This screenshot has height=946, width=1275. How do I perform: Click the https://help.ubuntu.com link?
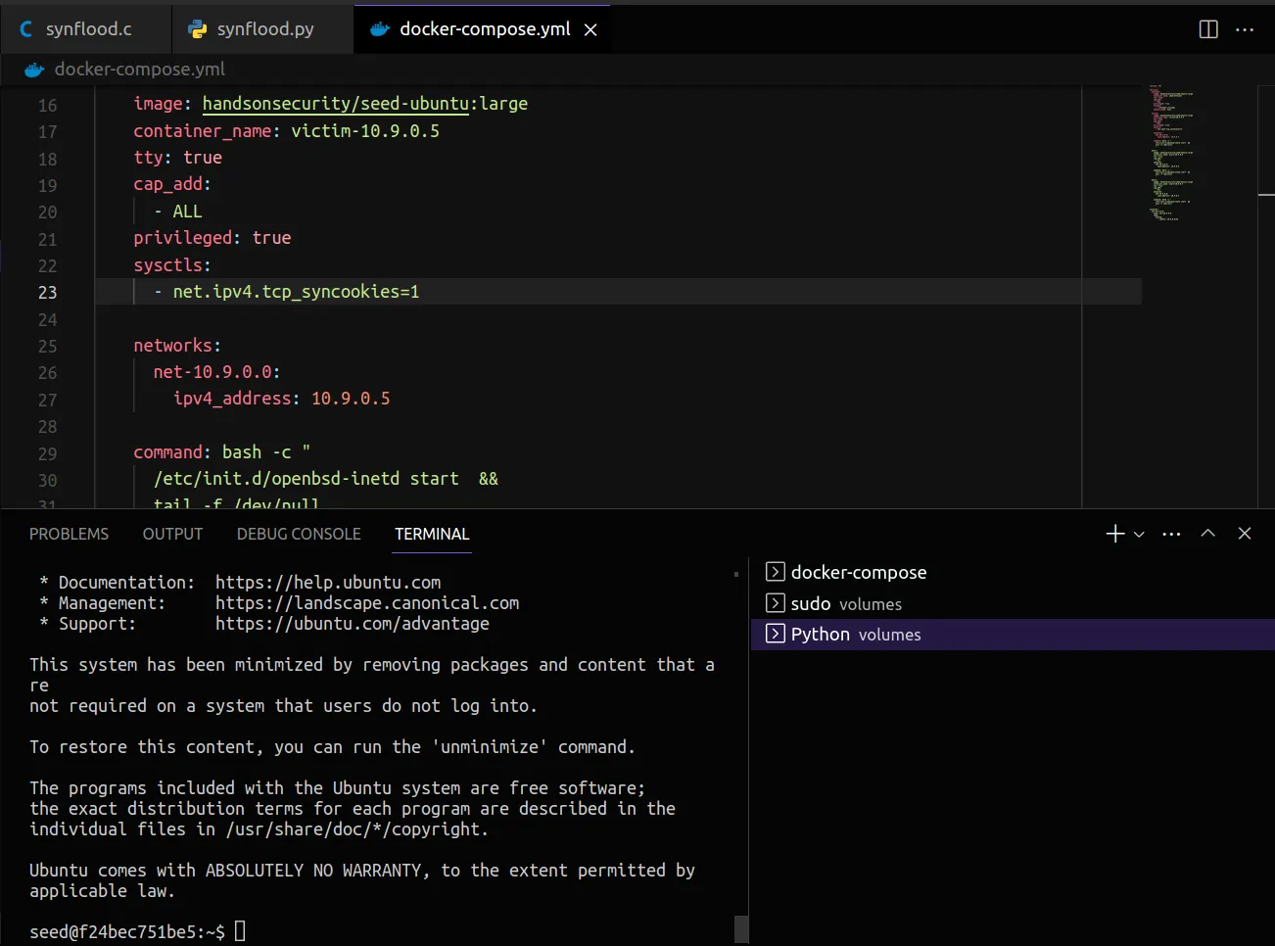[x=327, y=583]
